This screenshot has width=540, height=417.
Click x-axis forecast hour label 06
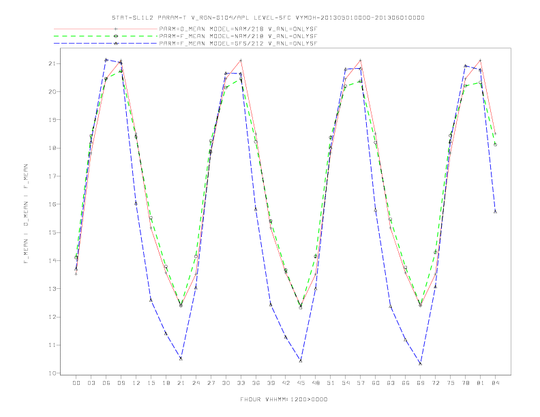coord(106,383)
